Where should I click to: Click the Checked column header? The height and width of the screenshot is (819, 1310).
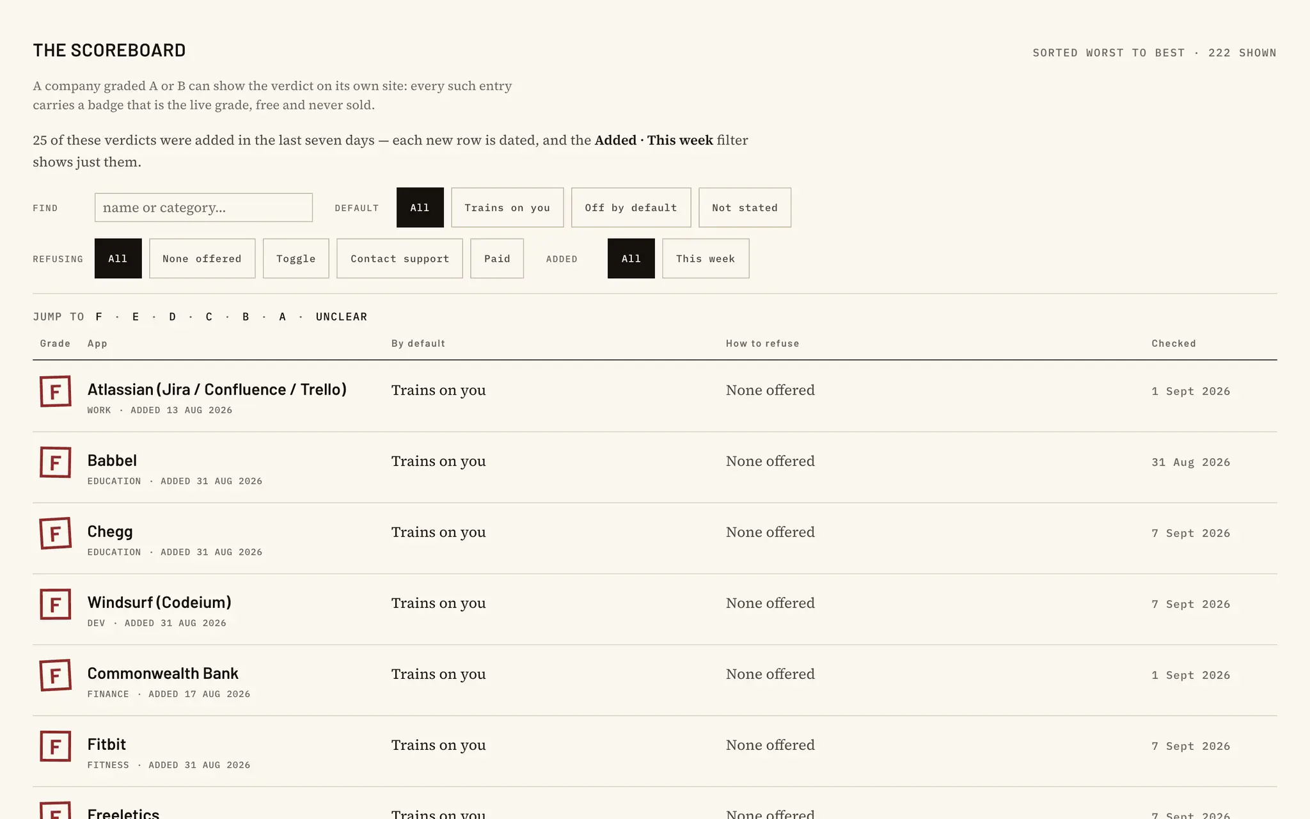1174,344
